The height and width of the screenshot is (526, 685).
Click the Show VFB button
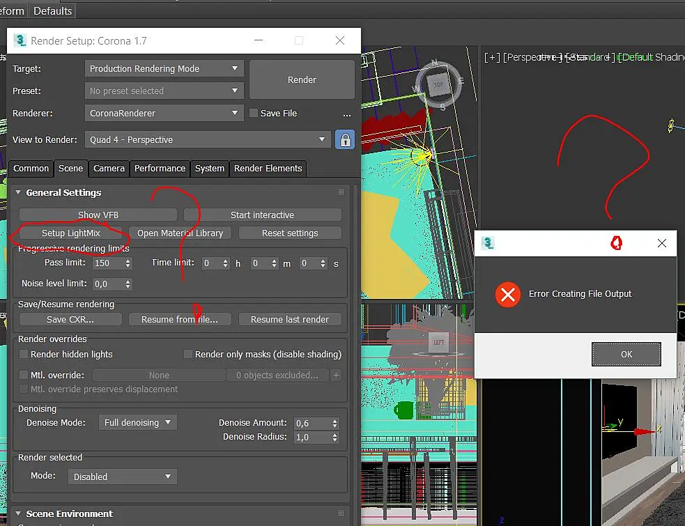pos(98,215)
